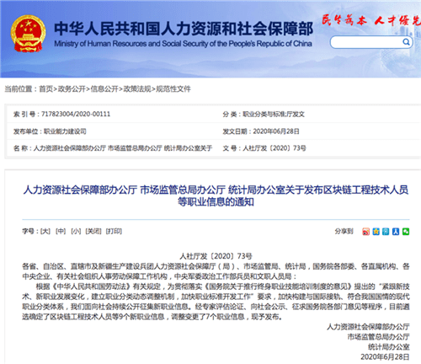Set font size to 小 (small)
The image size is (421, 364).
click(x=76, y=231)
